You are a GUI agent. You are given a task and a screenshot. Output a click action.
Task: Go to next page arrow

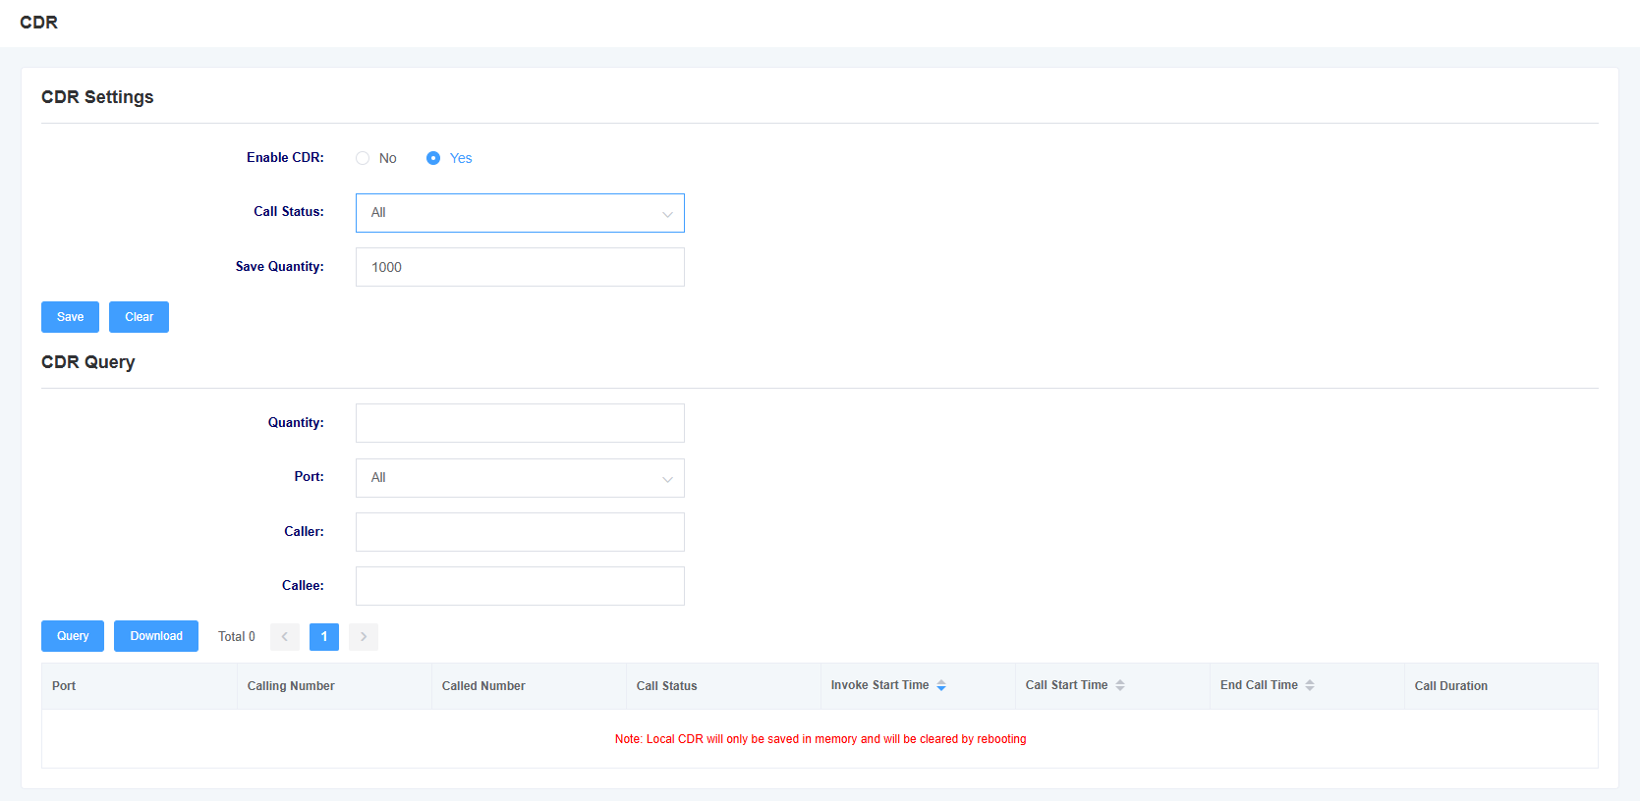(364, 637)
